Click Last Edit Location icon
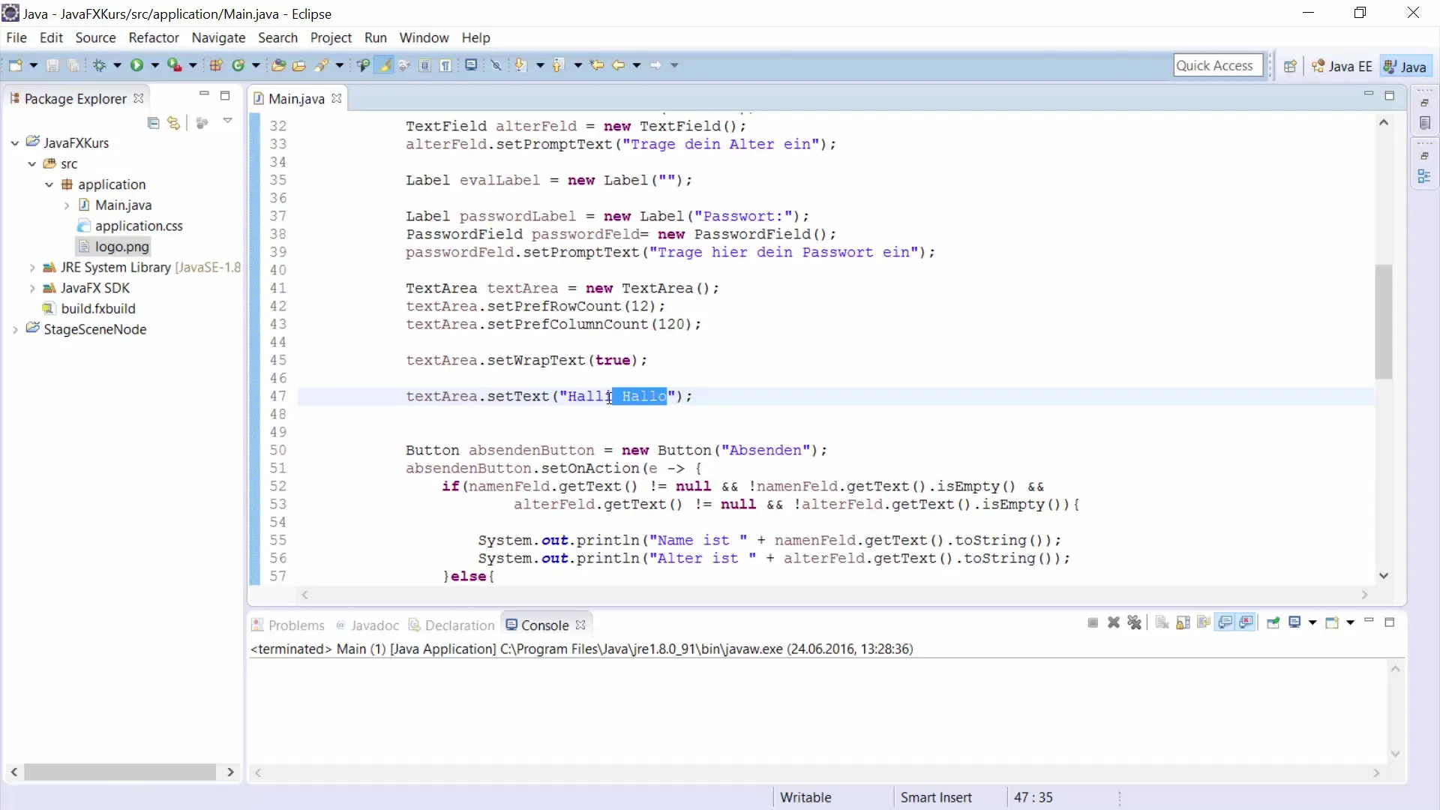Viewport: 1440px width, 810px height. [597, 65]
